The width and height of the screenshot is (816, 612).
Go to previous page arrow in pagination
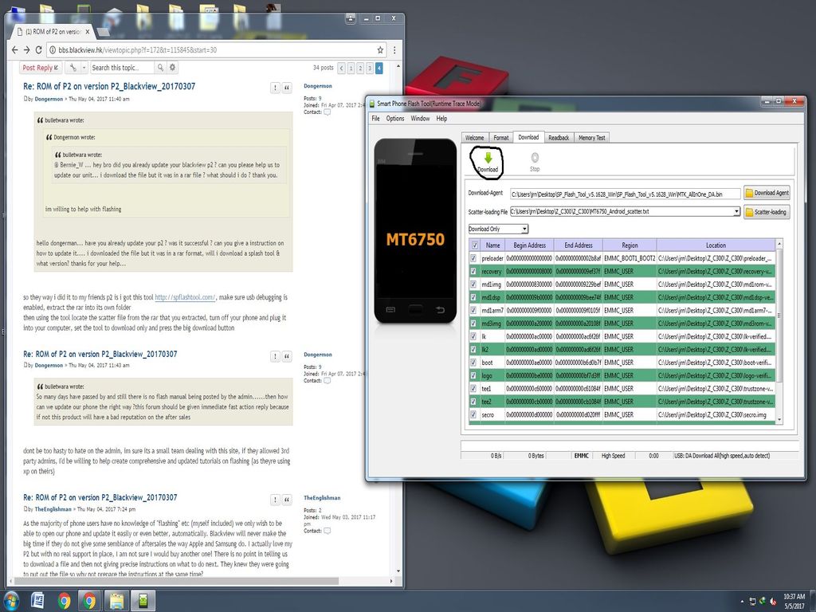click(341, 68)
